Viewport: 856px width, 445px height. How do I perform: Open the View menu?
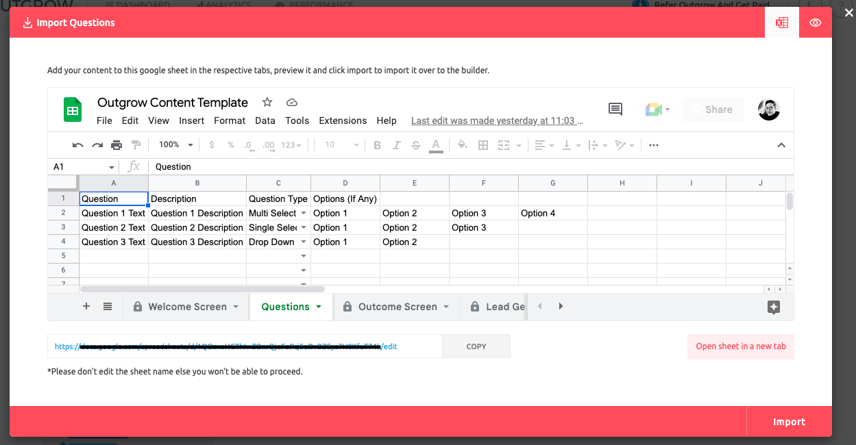click(x=158, y=120)
